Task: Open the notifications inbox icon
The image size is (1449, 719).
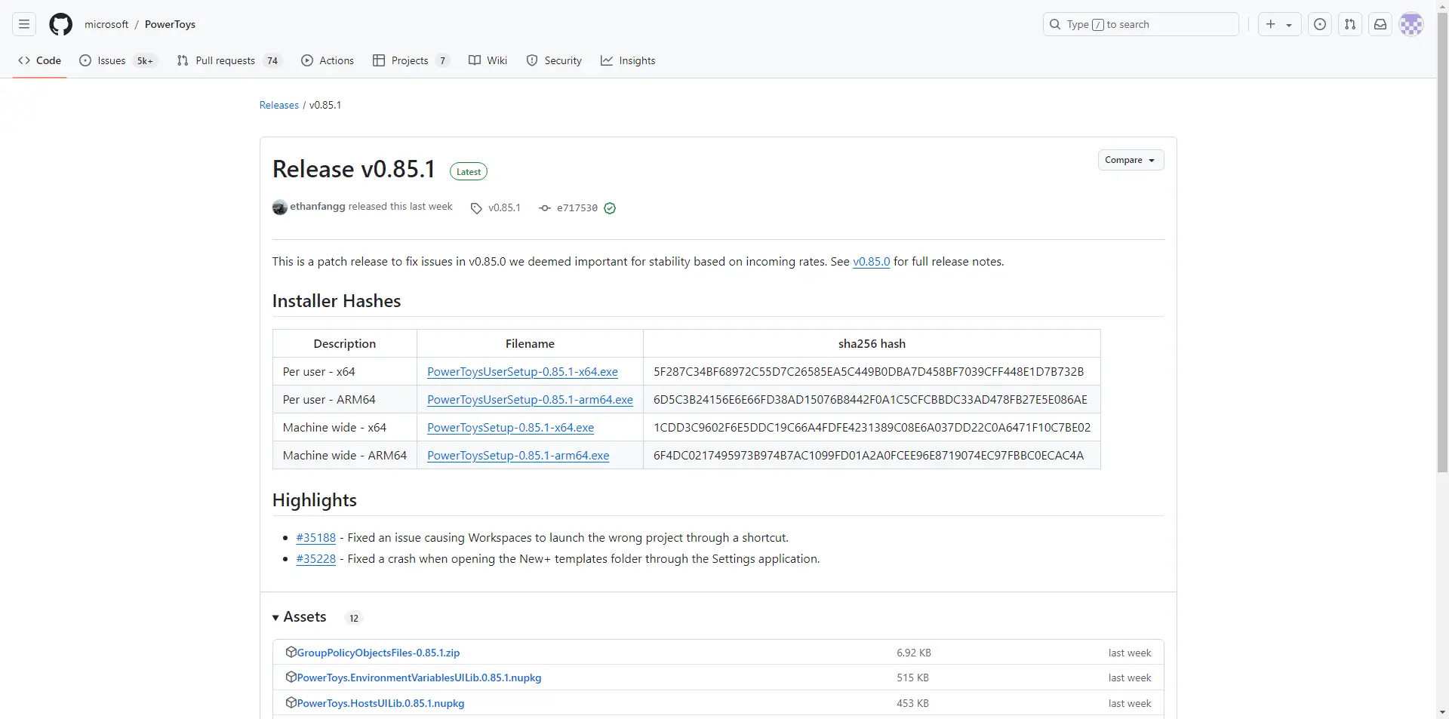Action: 1380,24
